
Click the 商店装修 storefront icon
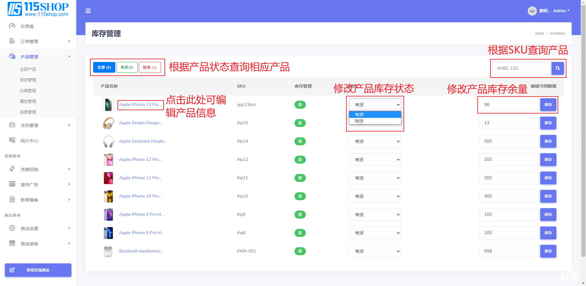pyautogui.click(x=12, y=243)
